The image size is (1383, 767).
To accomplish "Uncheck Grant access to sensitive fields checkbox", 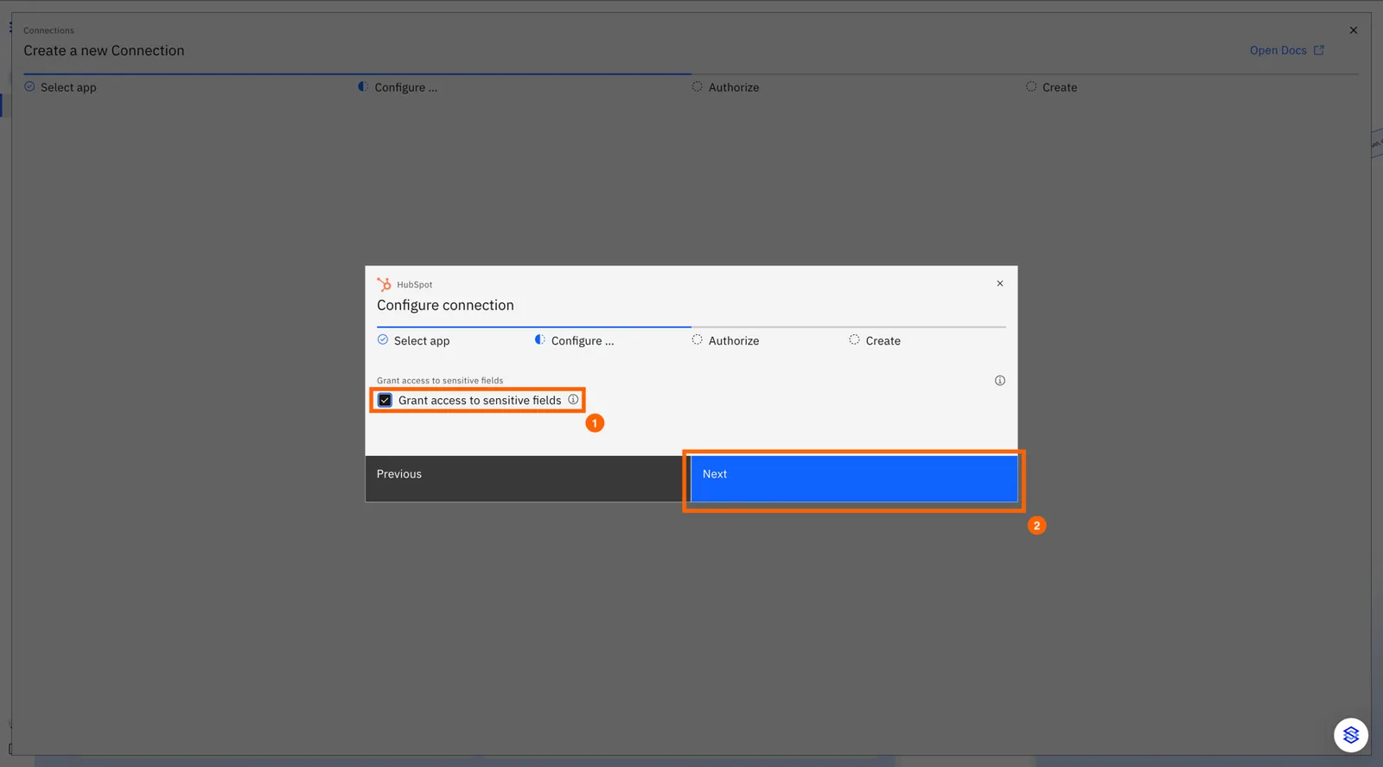I will pyautogui.click(x=385, y=400).
